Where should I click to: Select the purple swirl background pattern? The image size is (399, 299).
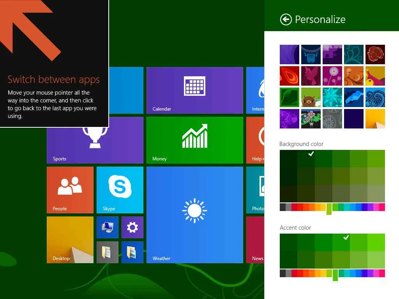[x=290, y=55]
